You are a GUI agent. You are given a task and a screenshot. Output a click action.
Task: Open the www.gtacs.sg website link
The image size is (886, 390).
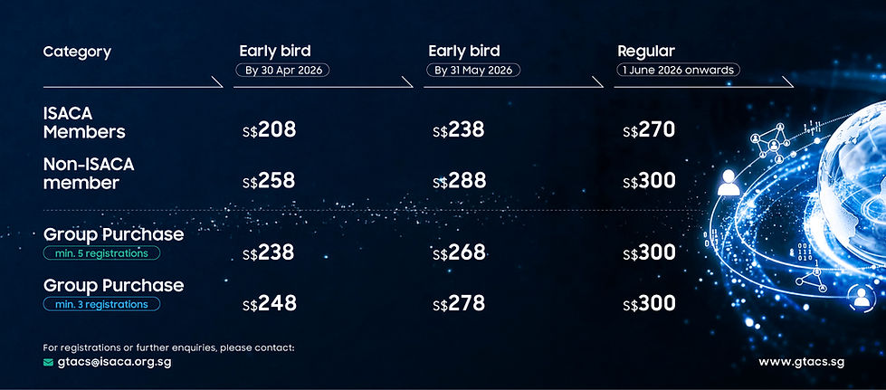pos(802,362)
